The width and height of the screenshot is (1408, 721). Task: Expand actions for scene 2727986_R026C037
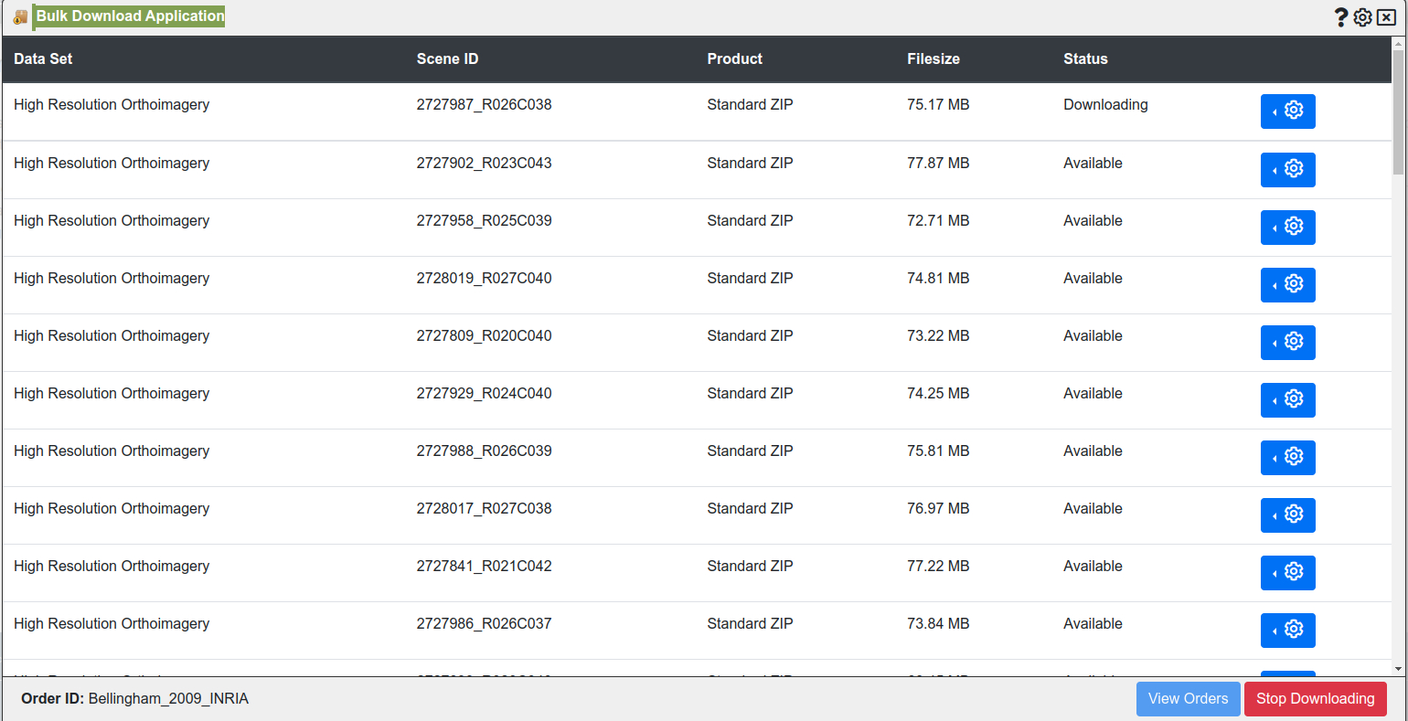[x=1287, y=631]
